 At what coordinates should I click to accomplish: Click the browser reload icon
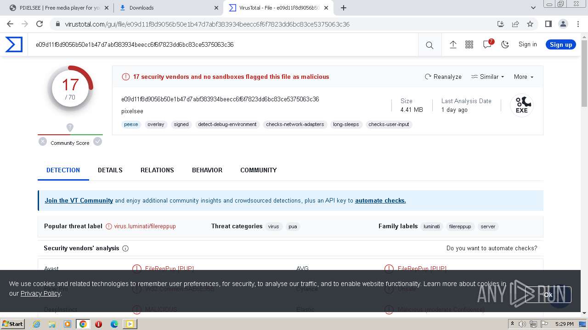pyautogui.click(x=40, y=24)
